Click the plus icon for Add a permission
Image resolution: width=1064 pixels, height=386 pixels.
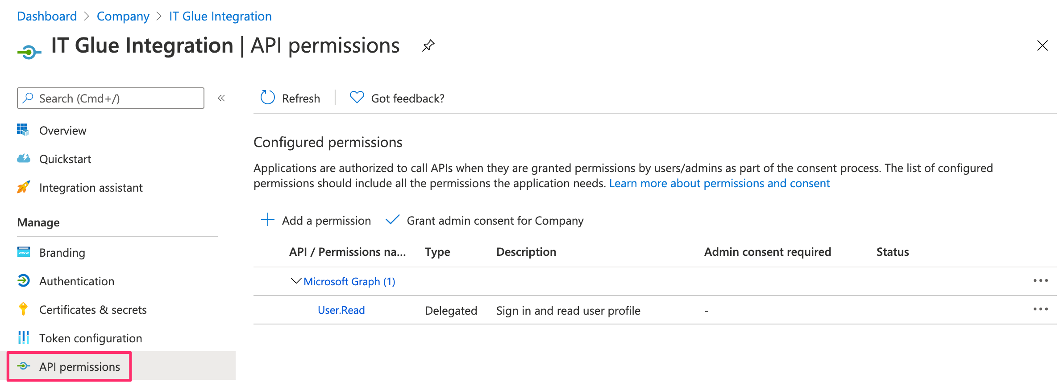tap(267, 219)
